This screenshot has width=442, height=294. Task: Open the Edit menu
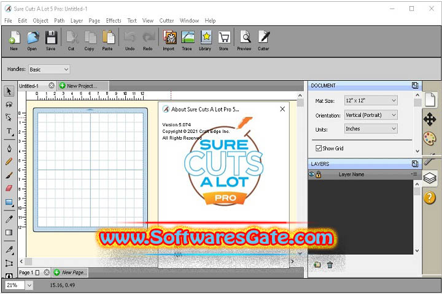[x=23, y=21]
